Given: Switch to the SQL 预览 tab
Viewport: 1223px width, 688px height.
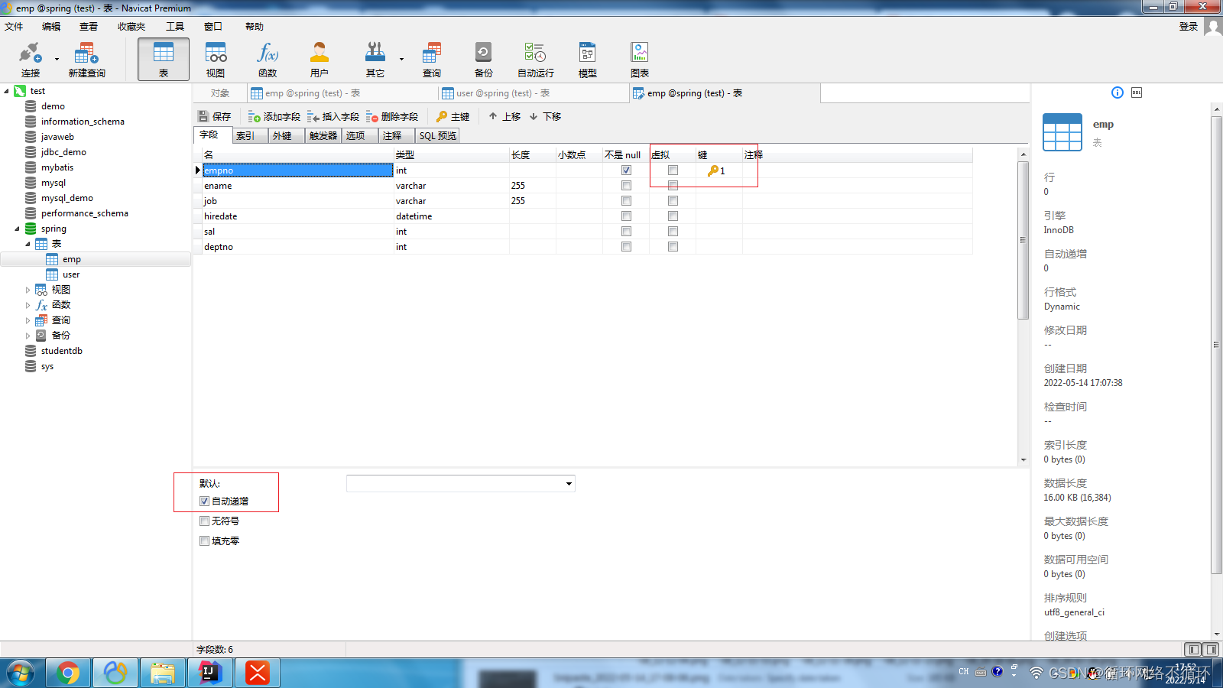Looking at the screenshot, I should tap(436, 135).
